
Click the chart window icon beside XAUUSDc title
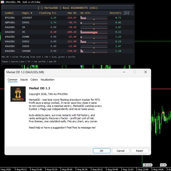click(2, 2)
